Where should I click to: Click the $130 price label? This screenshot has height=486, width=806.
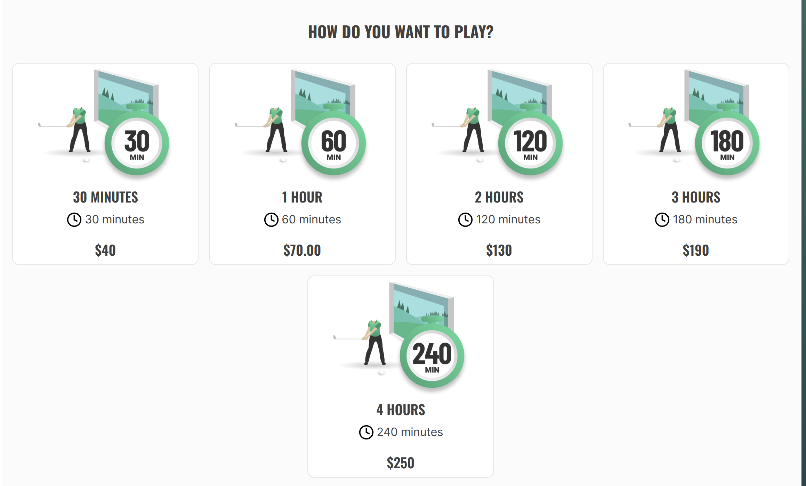(499, 250)
